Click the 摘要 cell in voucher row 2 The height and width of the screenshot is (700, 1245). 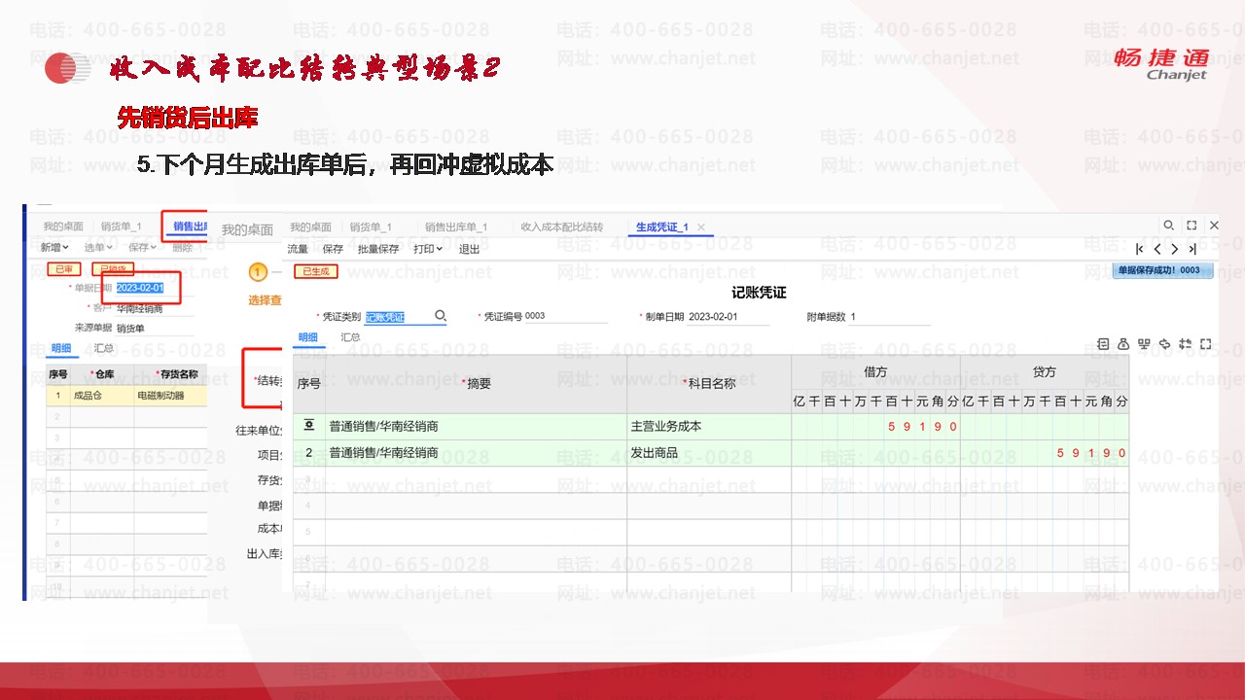coord(476,453)
